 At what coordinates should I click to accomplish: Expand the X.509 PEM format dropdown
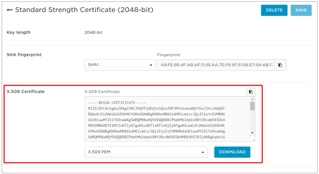[146, 152]
